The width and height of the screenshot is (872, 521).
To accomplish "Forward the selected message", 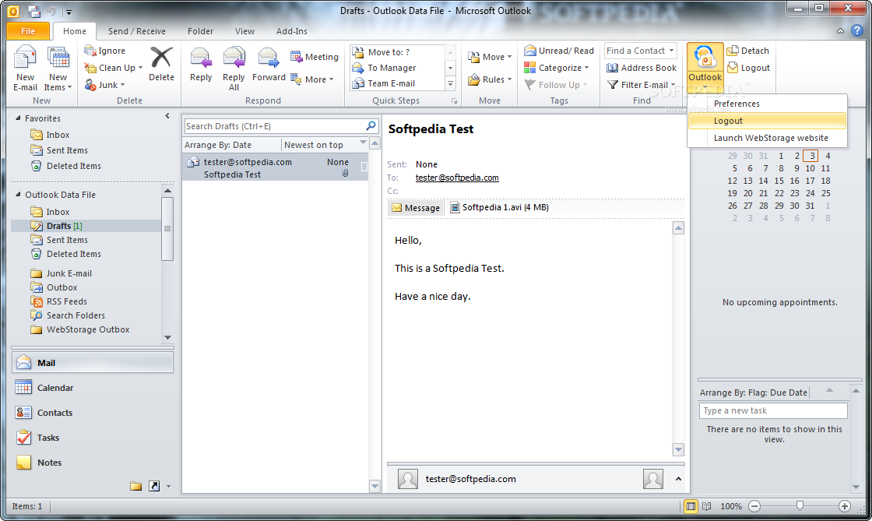I will [269, 65].
